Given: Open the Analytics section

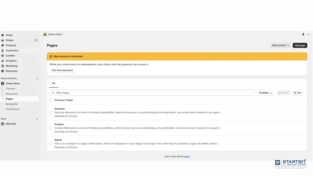Looking at the screenshot, I should (11, 61).
